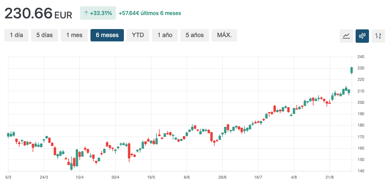Select candlestick chart type icon
This screenshot has width=388, height=182.
pyautogui.click(x=362, y=36)
